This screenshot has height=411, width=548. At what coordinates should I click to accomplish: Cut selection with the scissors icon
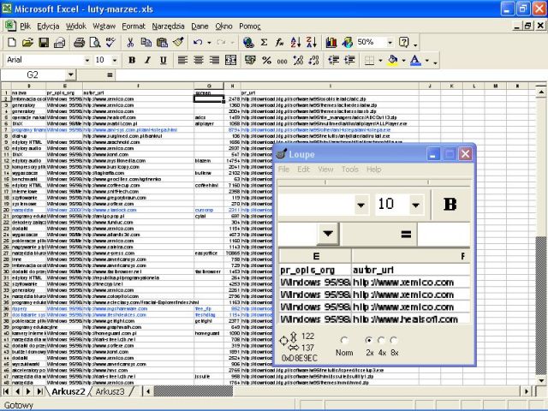pos(130,42)
